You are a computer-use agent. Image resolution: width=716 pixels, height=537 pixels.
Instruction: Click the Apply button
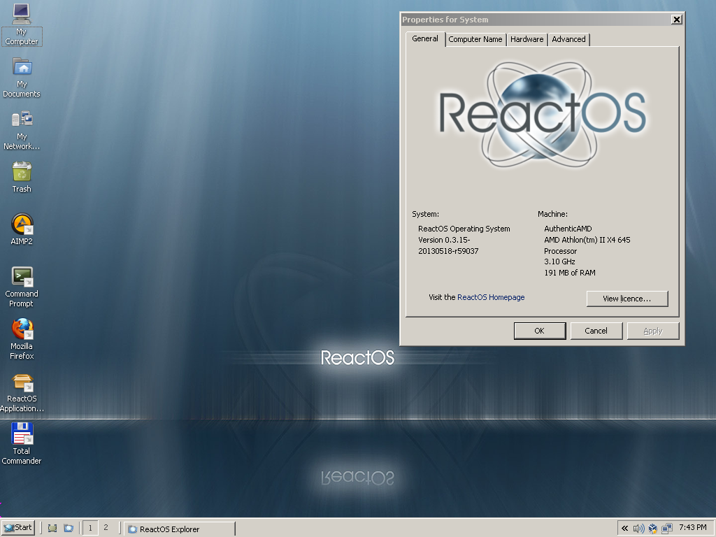pos(653,331)
